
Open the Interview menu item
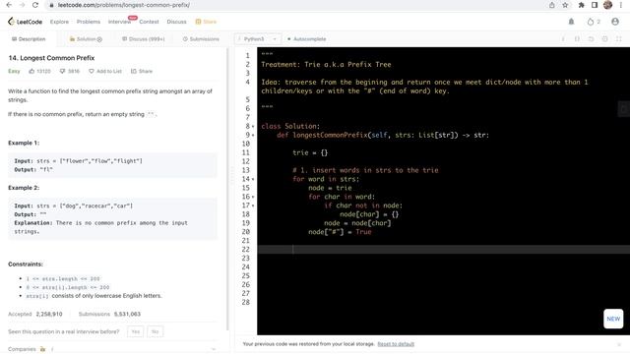(119, 22)
